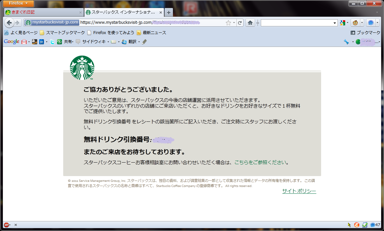Open the search engine selector dropdown arrow
The image size is (384, 231).
tap(347, 23)
